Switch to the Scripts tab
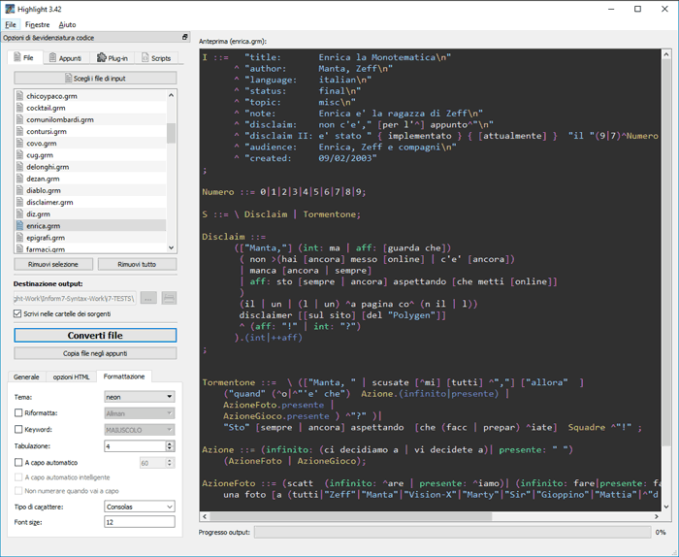 click(x=156, y=58)
